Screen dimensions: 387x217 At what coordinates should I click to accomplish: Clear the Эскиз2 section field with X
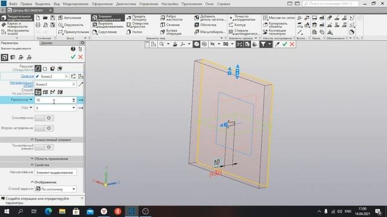[66, 77]
